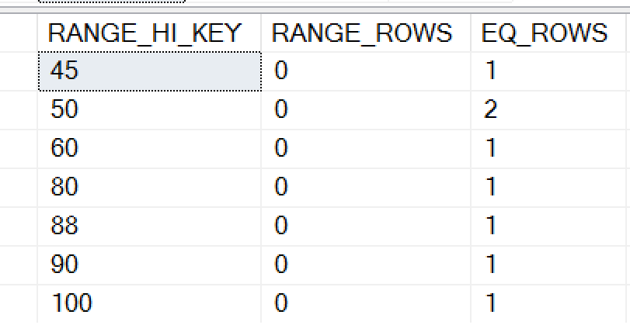630x325 pixels.
Task: Click the EQ_ROWS cell in the 45 row
Action: click(x=549, y=71)
